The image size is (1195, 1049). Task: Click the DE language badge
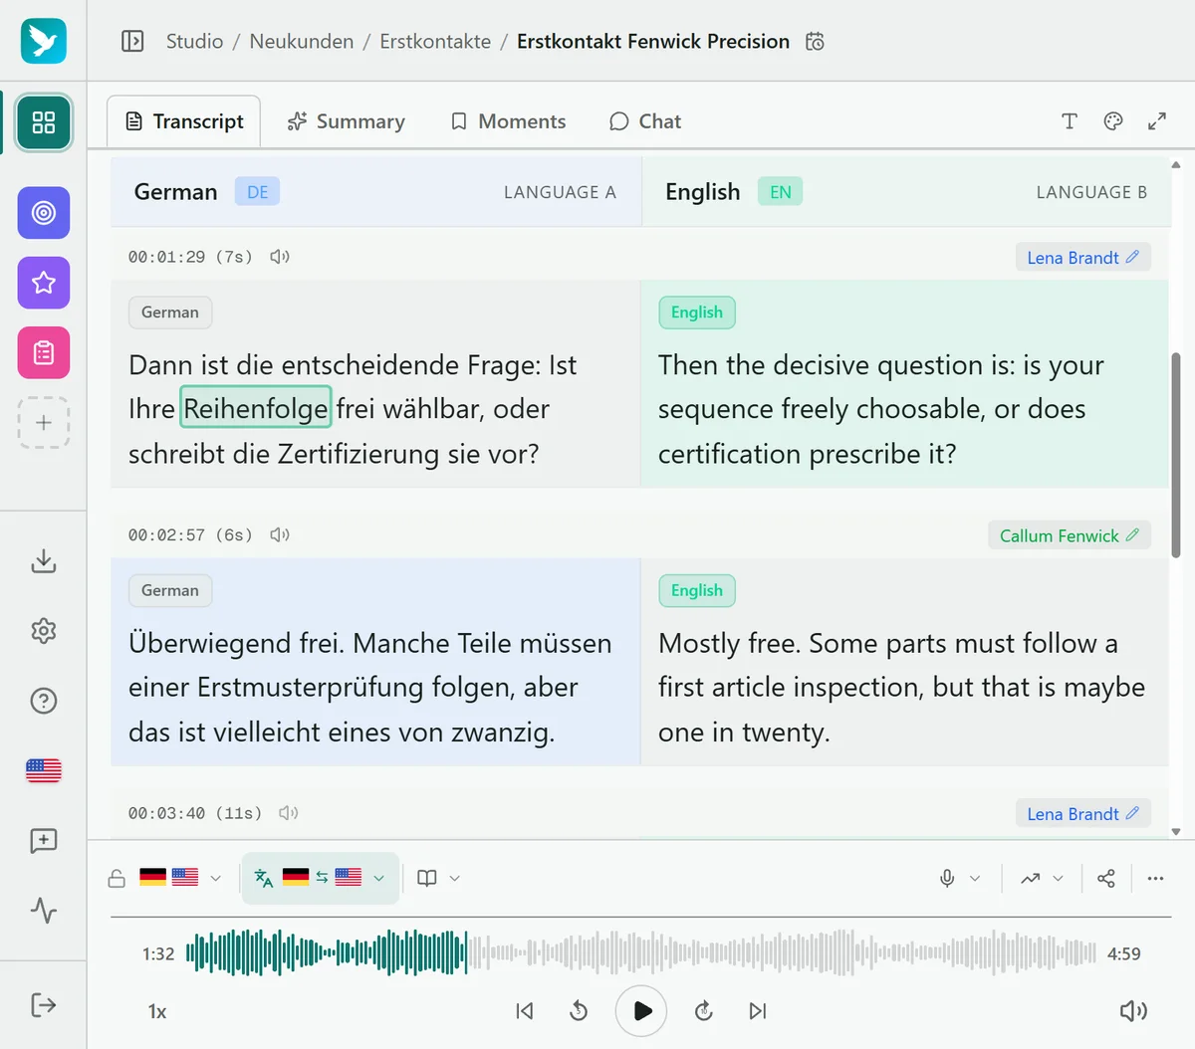[x=257, y=192]
